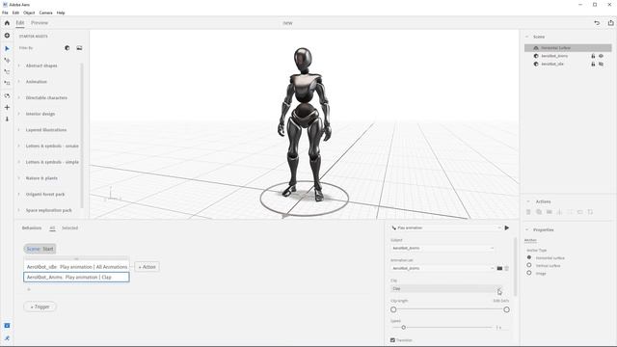This screenshot has width=617, height=347.
Task: Click the Space exploration pack category
Action: 49,210
